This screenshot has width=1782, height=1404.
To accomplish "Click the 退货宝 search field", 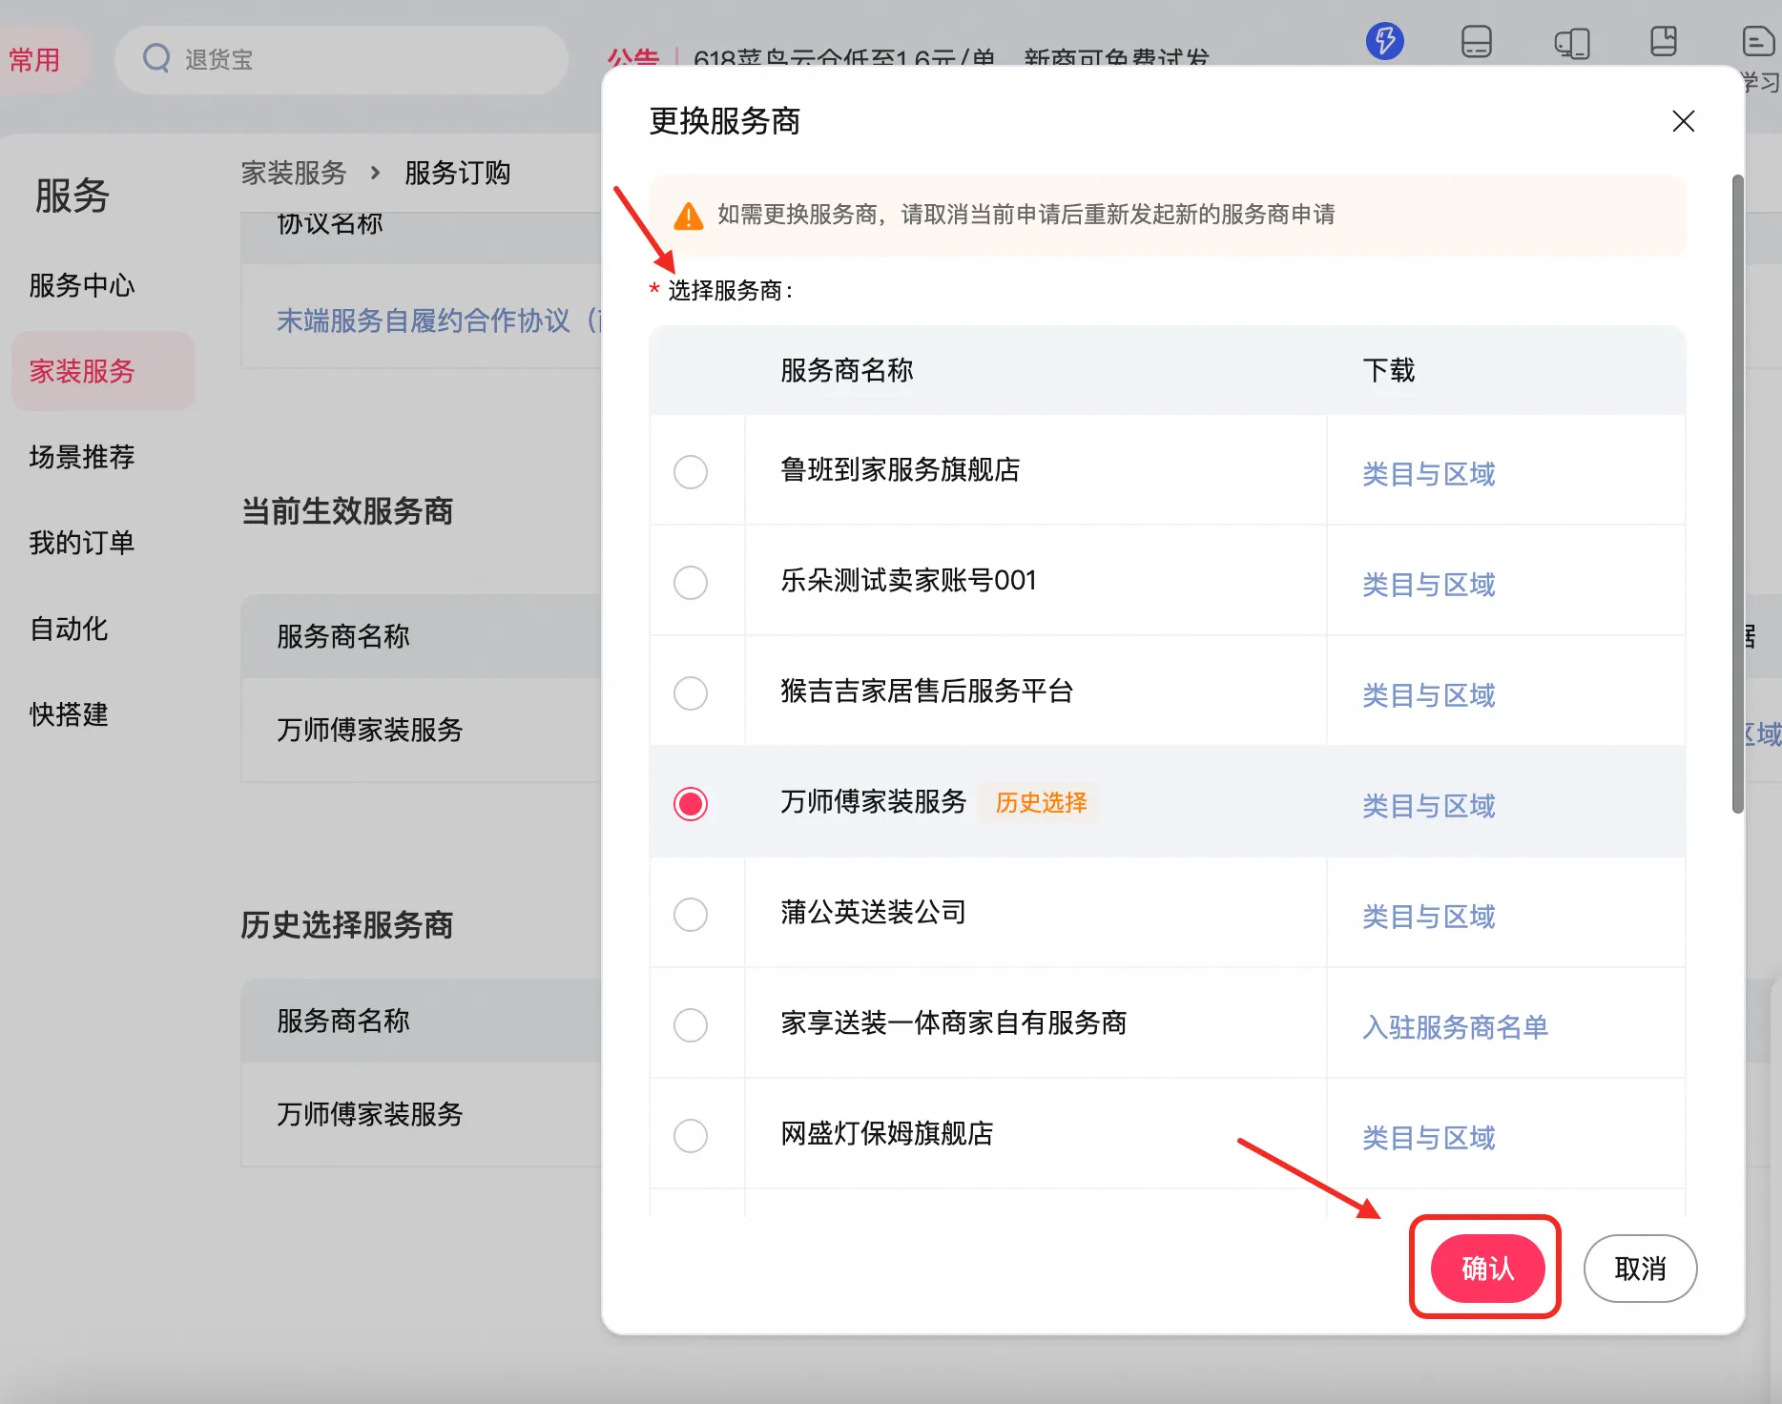I will pos(342,59).
